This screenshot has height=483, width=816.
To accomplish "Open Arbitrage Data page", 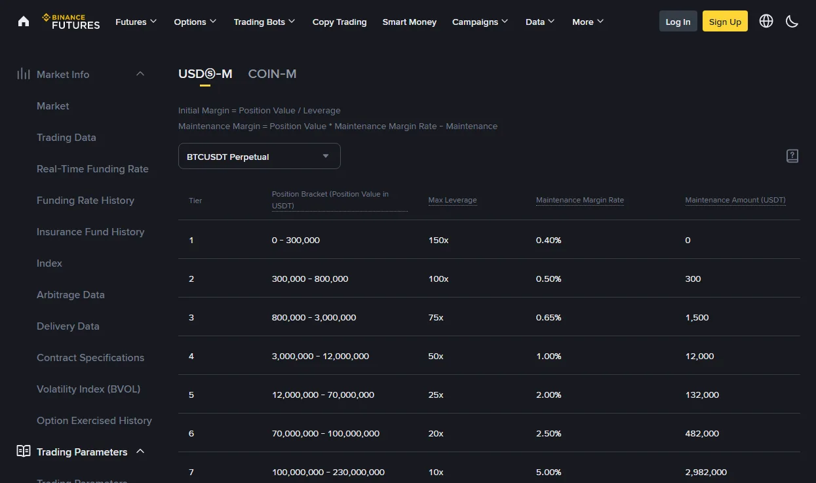I will pyautogui.click(x=71, y=294).
